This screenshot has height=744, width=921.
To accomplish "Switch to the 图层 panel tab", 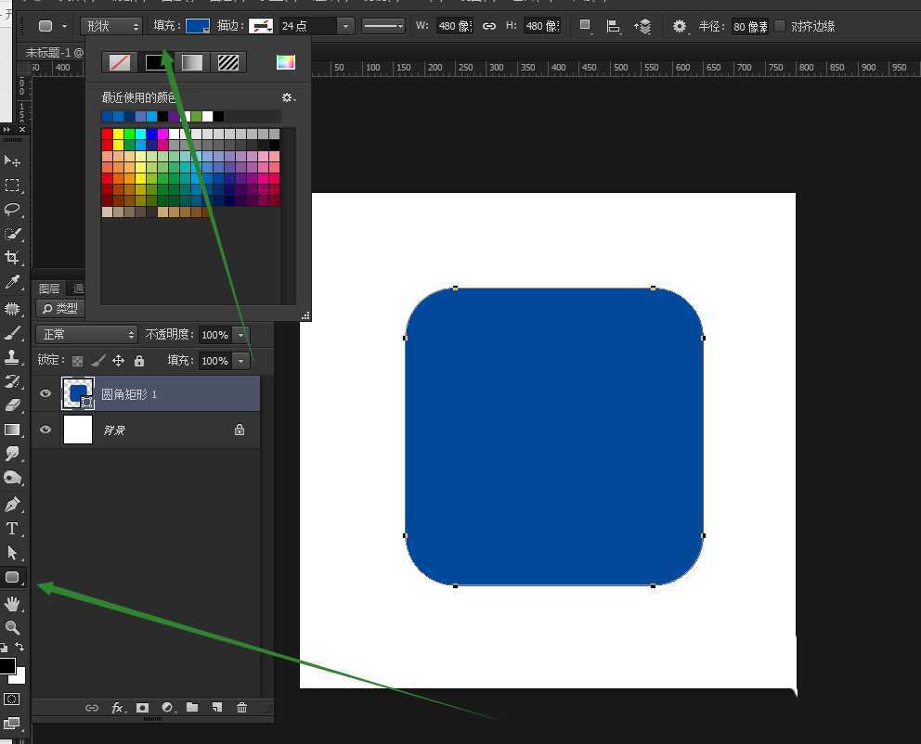I will pos(49,289).
